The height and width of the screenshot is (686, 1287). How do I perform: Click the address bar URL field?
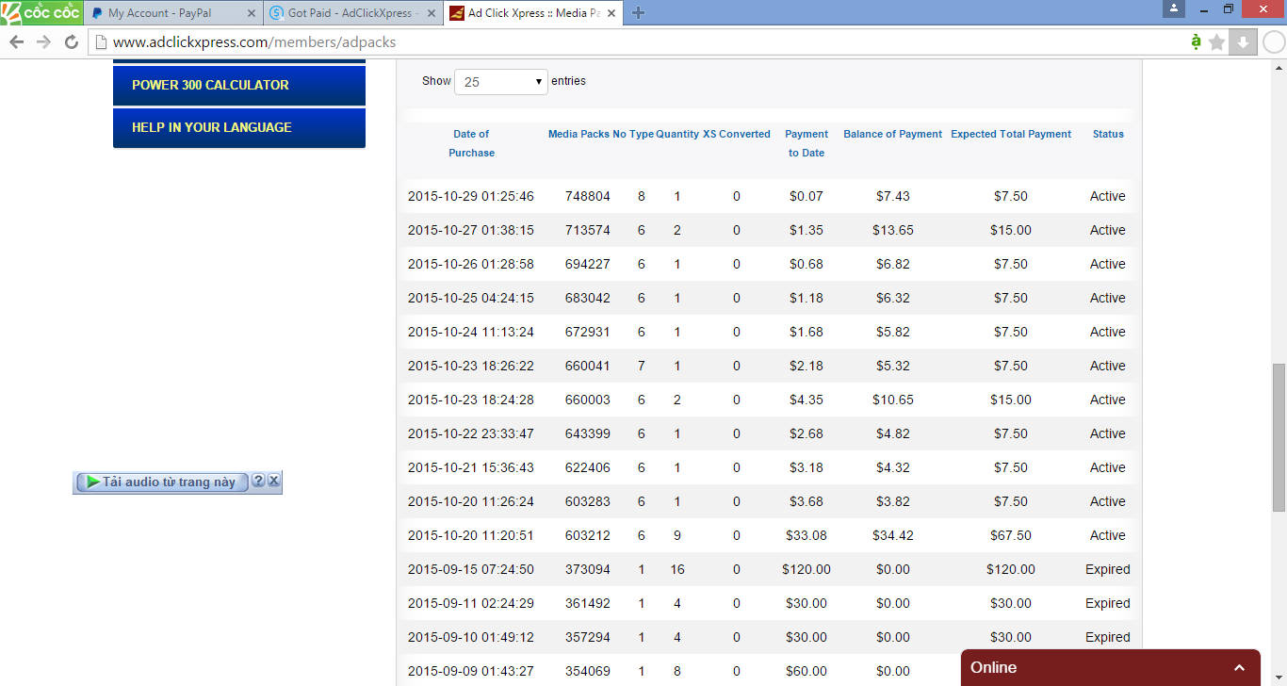(641, 42)
